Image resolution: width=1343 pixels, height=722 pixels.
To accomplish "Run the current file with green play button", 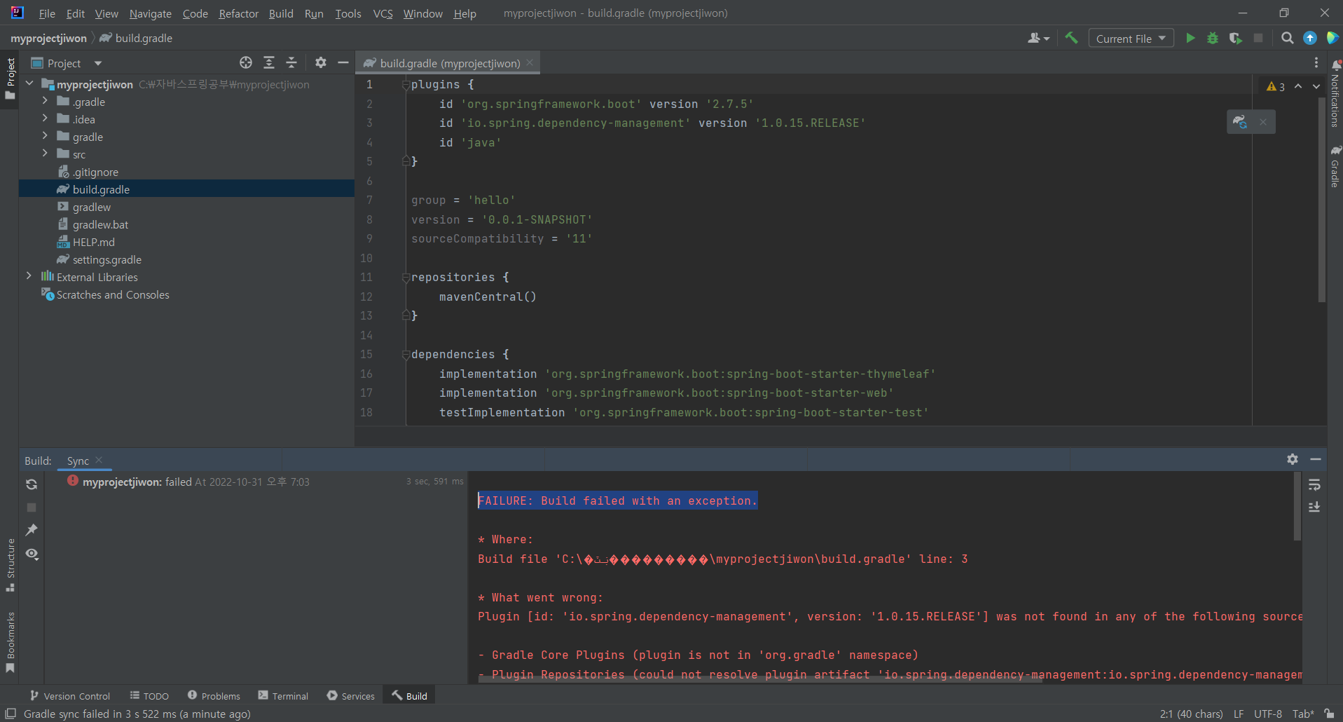I will pyautogui.click(x=1190, y=38).
